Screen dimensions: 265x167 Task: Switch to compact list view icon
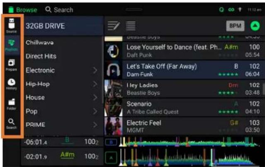pos(131,26)
